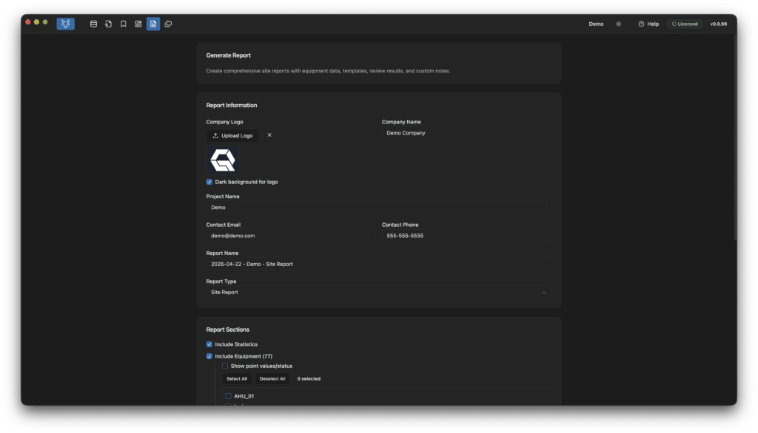
Task: Click the v0.9.99 version label
Action: tap(718, 24)
